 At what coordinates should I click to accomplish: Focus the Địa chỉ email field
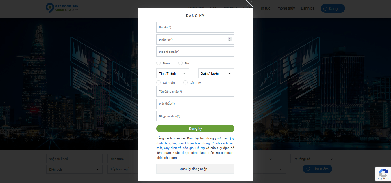(x=195, y=52)
